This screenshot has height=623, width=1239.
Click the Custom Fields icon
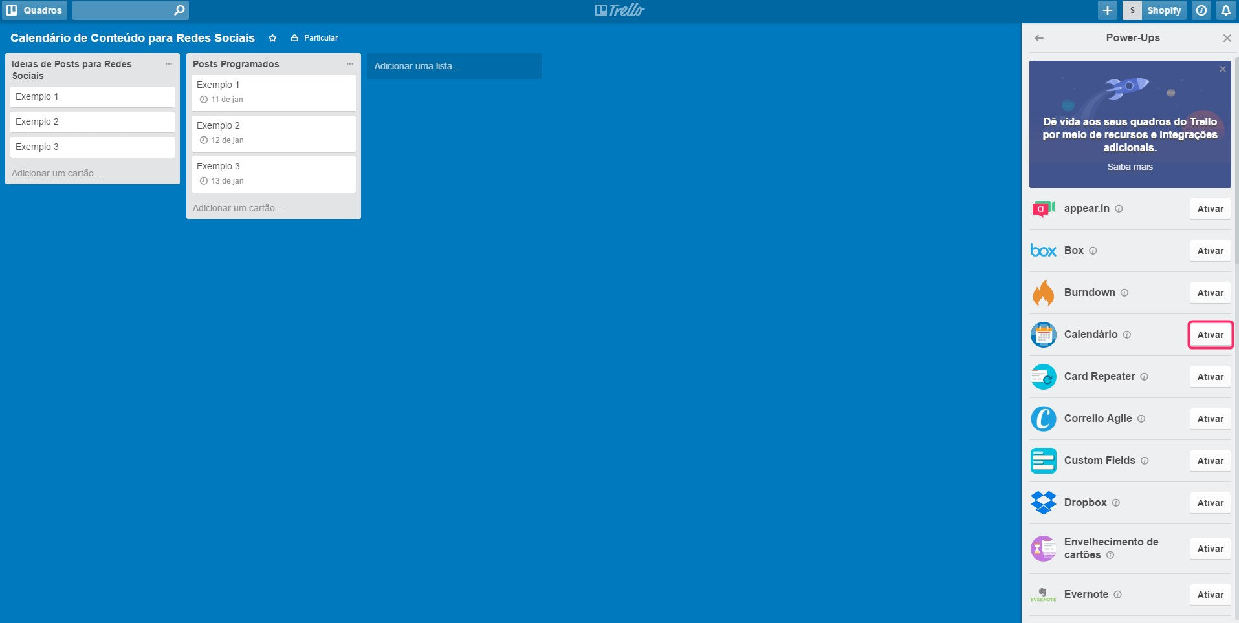click(1043, 461)
